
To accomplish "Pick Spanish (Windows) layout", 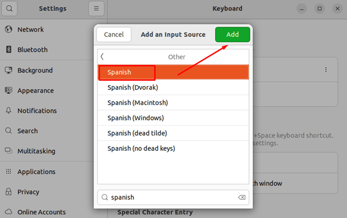I will [x=173, y=118].
